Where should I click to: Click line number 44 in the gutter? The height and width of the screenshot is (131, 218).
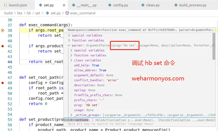[10, 62]
